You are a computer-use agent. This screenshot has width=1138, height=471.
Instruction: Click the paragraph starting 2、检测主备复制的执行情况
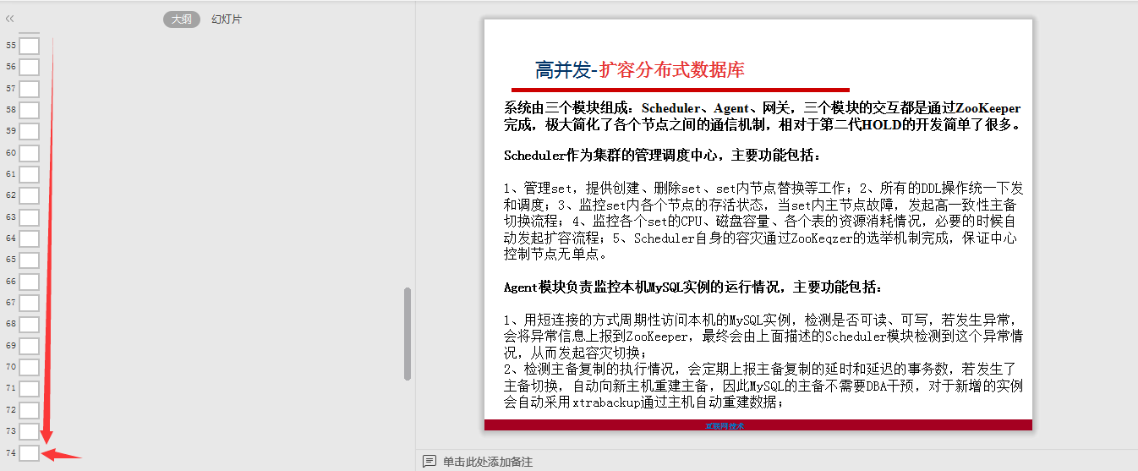763,386
